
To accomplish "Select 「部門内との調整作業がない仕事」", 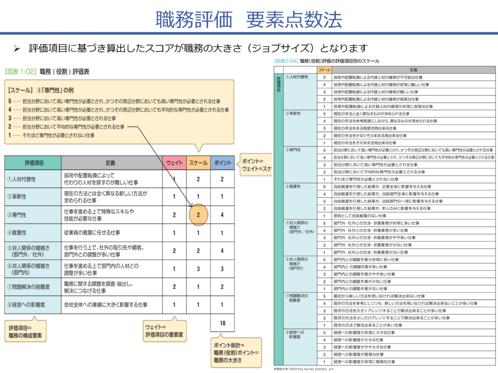I will pos(360,289).
